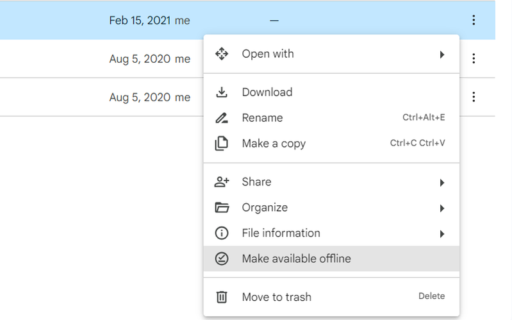Choose Move to trash from menu
The width and height of the screenshot is (512, 320).
pyautogui.click(x=276, y=297)
